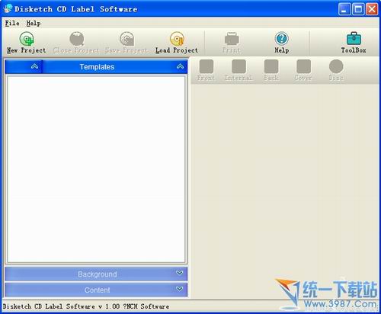Expand the Content panel
The width and height of the screenshot is (381, 314).
pyautogui.click(x=96, y=290)
